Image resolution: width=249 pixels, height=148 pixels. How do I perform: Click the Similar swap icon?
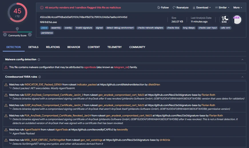[x=216, y=7]
